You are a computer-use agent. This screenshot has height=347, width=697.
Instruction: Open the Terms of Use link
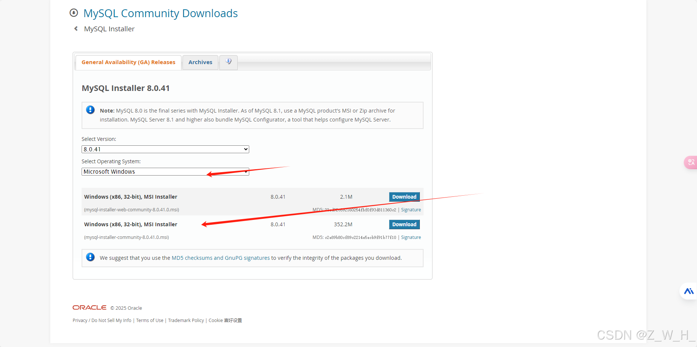150,321
